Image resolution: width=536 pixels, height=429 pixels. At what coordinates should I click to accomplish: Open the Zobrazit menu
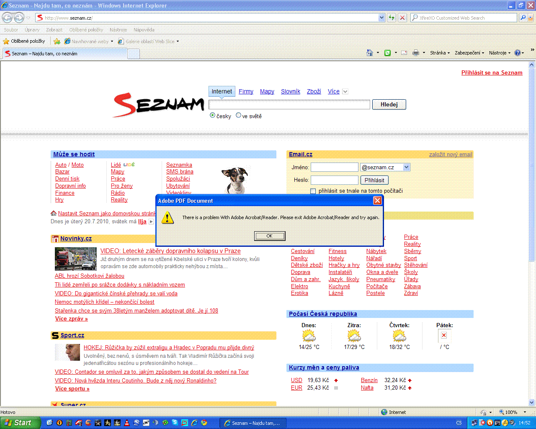pos(54,30)
